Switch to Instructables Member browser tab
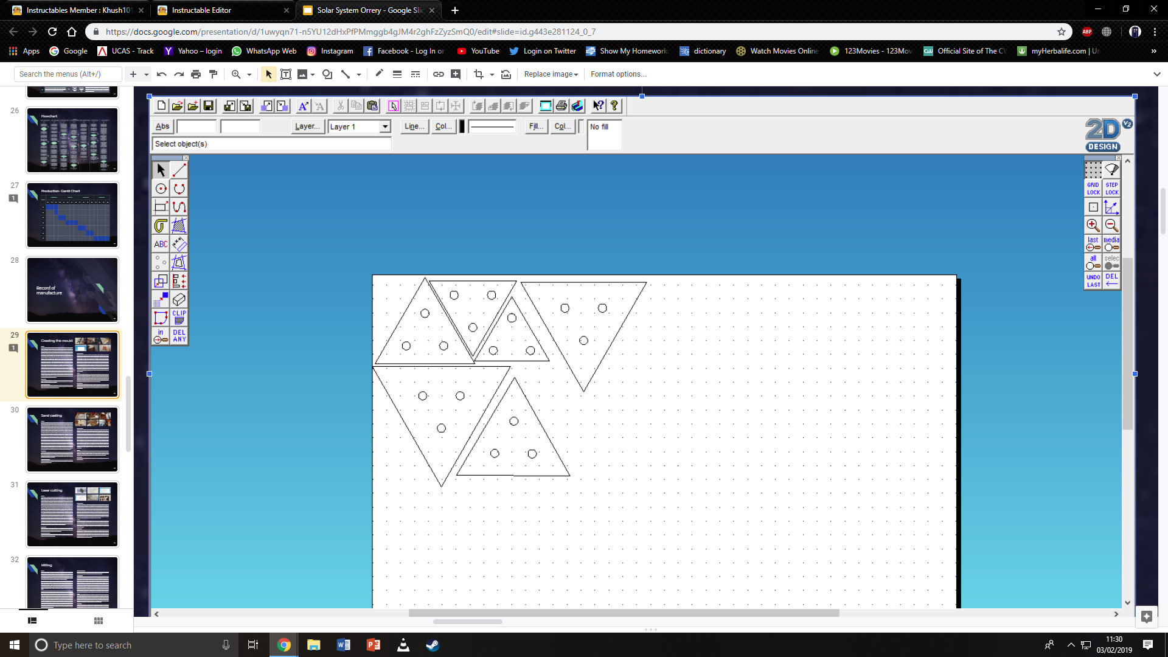This screenshot has width=1168, height=657. (77, 10)
